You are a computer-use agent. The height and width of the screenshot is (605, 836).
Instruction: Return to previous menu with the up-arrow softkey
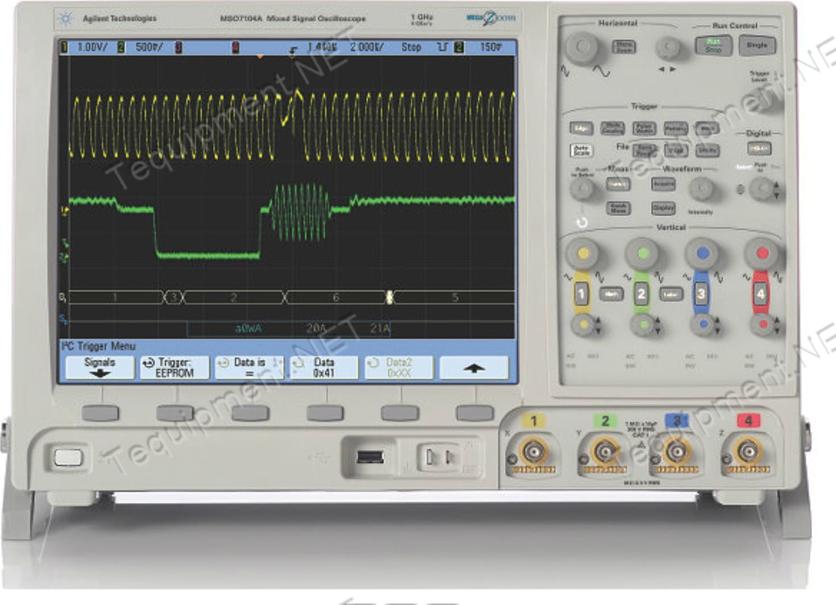click(x=474, y=366)
